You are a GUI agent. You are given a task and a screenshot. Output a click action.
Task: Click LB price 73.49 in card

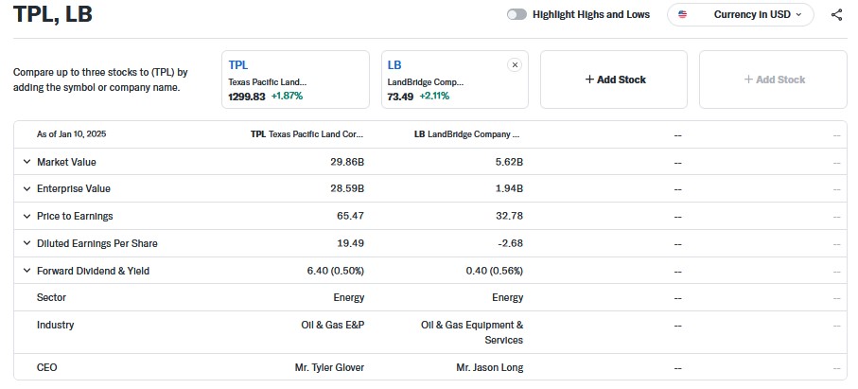(400, 96)
